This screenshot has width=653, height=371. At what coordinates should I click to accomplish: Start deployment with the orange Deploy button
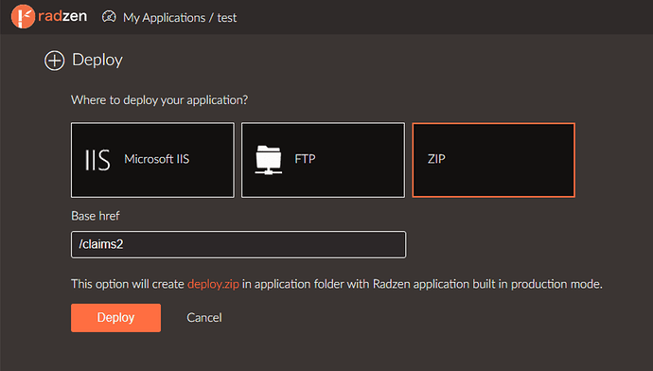coord(115,318)
